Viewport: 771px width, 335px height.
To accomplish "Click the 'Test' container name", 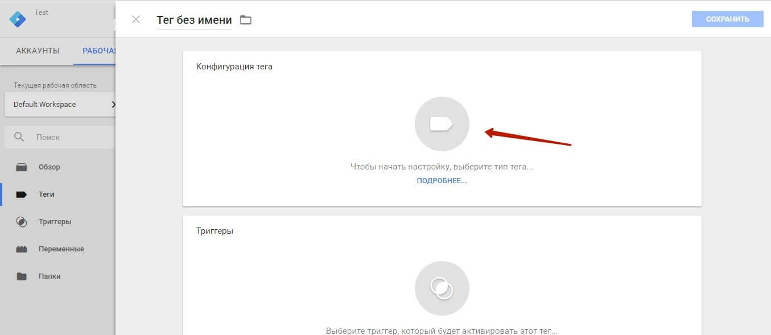I will [x=41, y=13].
